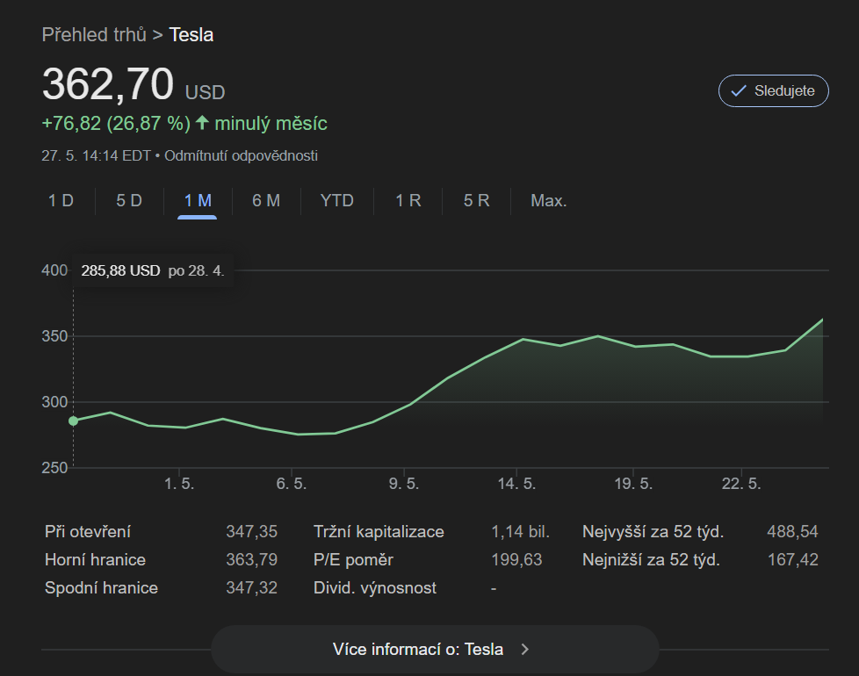859x676 pixels.
Task: Click the P/E poměr label
Action: click(x=353, y=560)
